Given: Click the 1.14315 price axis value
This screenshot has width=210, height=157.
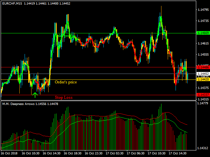Looking at the screenshot, I should tap(203, 99).
